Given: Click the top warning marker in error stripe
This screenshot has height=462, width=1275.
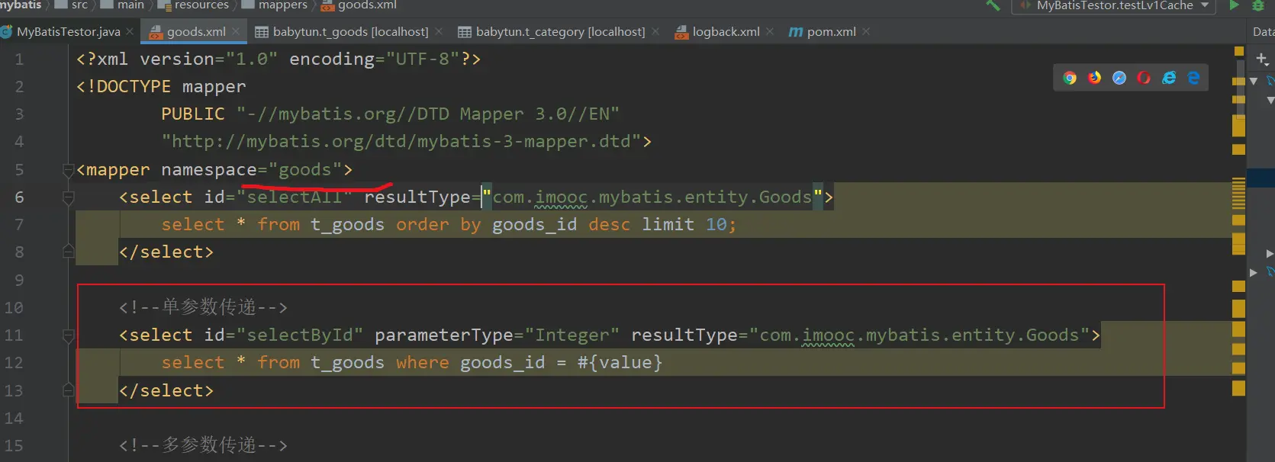Looking at the screenshot, I should pos(1238,52).
